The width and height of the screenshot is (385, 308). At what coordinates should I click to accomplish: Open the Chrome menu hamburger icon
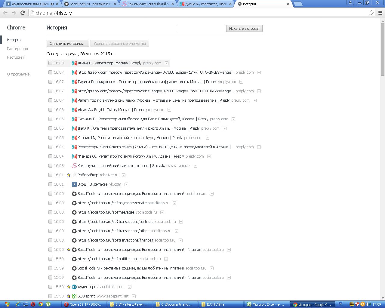(x=380, y=13)
